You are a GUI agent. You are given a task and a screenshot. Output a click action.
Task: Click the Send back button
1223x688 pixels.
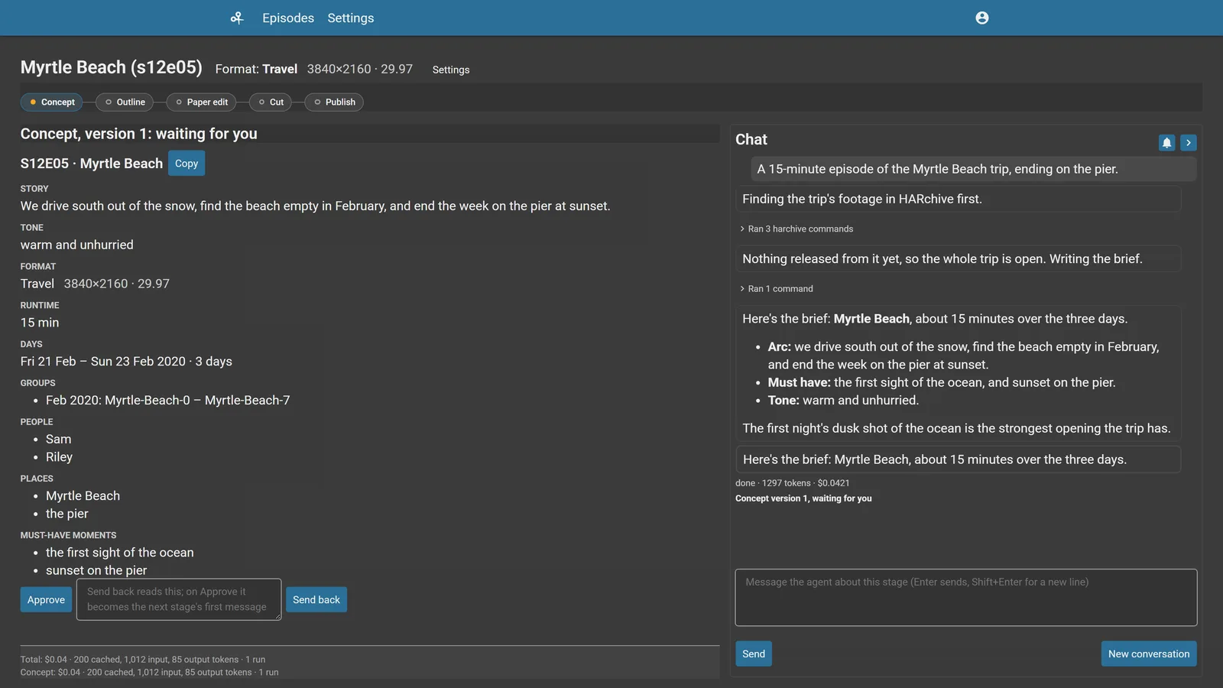tap(316, 599)
